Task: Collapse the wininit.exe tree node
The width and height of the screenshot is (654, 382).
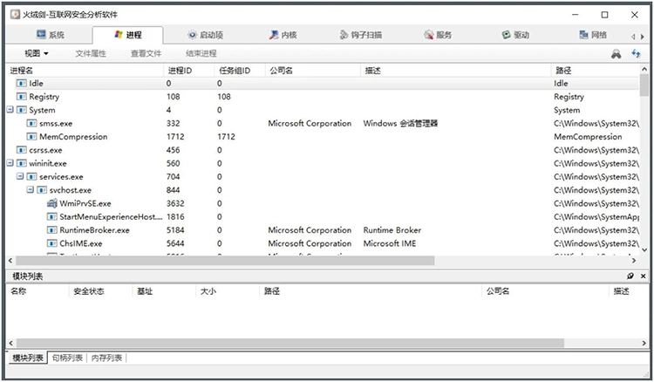Action: (x=10, y=163)
